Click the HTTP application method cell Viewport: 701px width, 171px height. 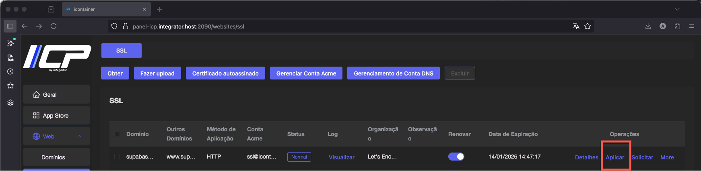pyautogui.click(x=214, y=157)
